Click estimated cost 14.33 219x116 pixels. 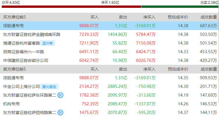183,52
